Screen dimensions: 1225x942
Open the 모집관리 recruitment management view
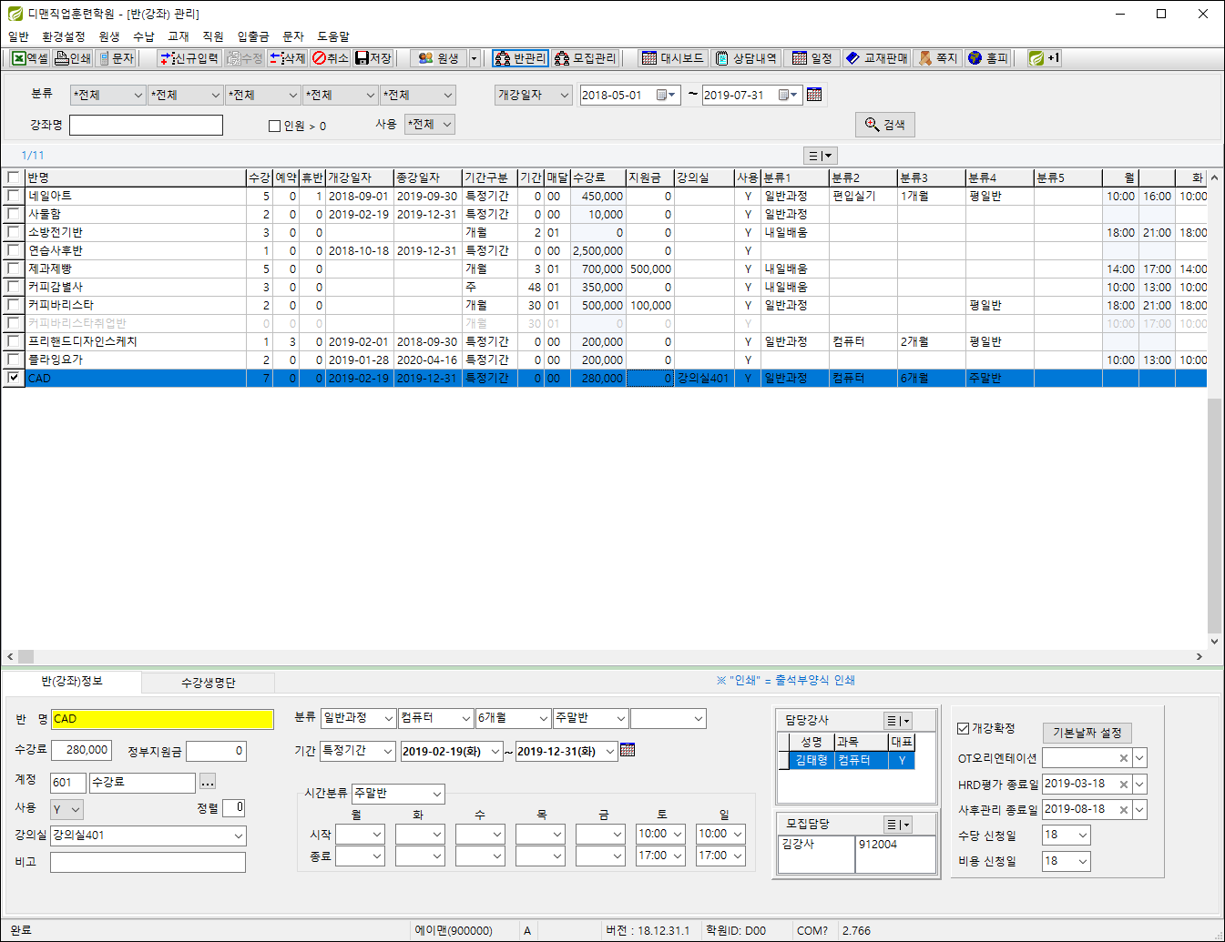[586, 58]
